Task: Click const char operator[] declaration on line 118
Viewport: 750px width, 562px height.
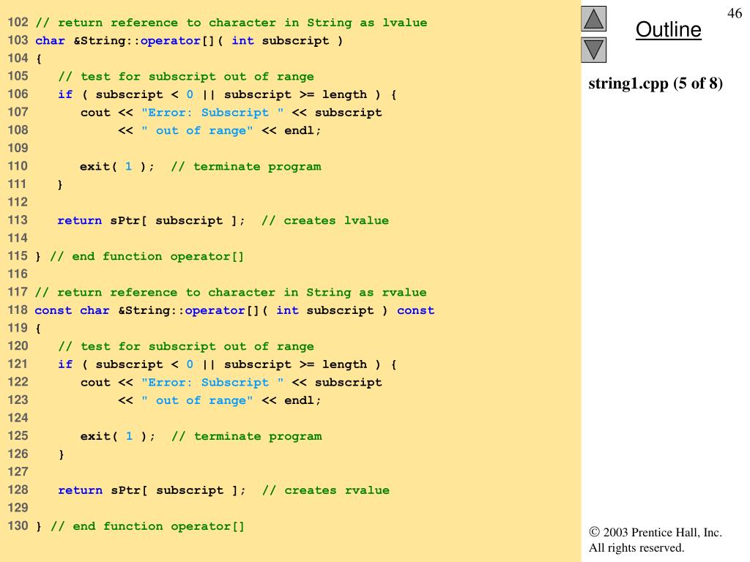Action: tap(235, 310)
